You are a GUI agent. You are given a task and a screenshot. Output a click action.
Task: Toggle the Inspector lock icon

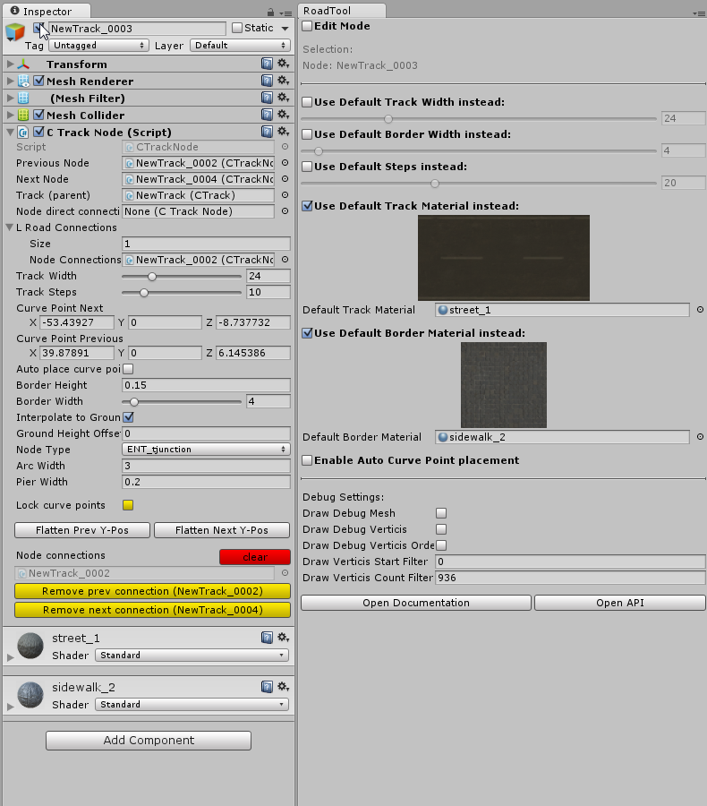pos(271,12)
